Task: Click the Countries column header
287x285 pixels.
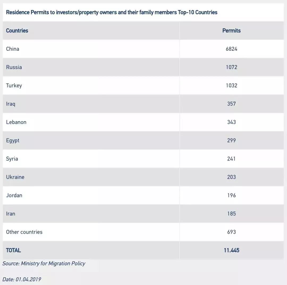Action: tap(17, 31)
